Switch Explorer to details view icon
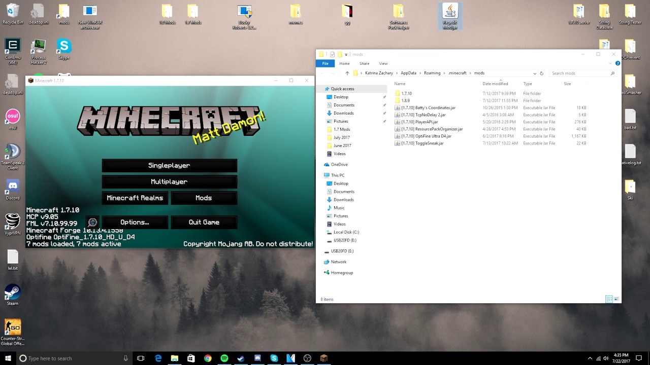Image resolution: width=650 pixels, height=365 pixels. [609, 299]
